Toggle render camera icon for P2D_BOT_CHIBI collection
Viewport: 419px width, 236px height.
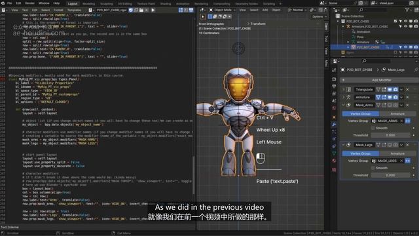416,21
